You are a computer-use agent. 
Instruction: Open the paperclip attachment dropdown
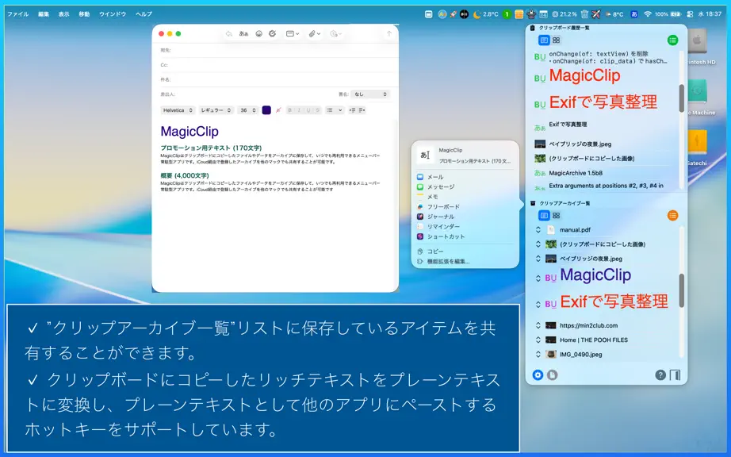(315, 33)
